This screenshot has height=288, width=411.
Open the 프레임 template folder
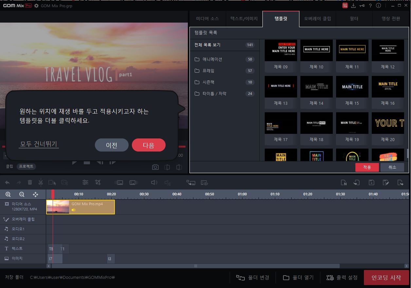point(224,71)
